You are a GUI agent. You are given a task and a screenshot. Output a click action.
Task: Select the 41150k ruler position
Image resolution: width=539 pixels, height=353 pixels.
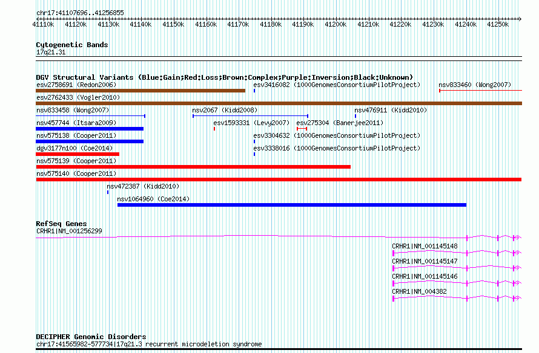173,24
